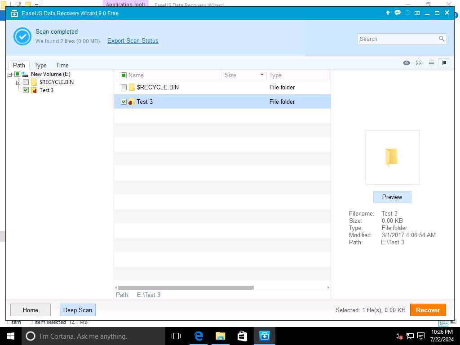This screenshot has width=460, height=345.
Task: Click folder icon beside $RECYCLE.BIN in file list
Action: coord(132,87)
